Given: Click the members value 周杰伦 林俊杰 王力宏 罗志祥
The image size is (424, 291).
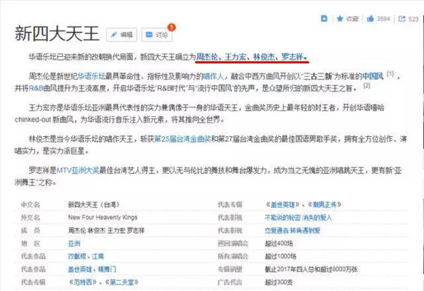Looking at the screenshot, I should pos(106,231).
